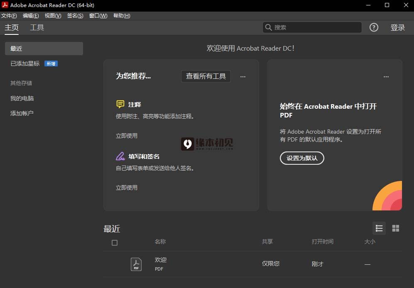The image size is (414, 288).
Task: Click the yellow 注释 comment icon
Action: (120, 104)
